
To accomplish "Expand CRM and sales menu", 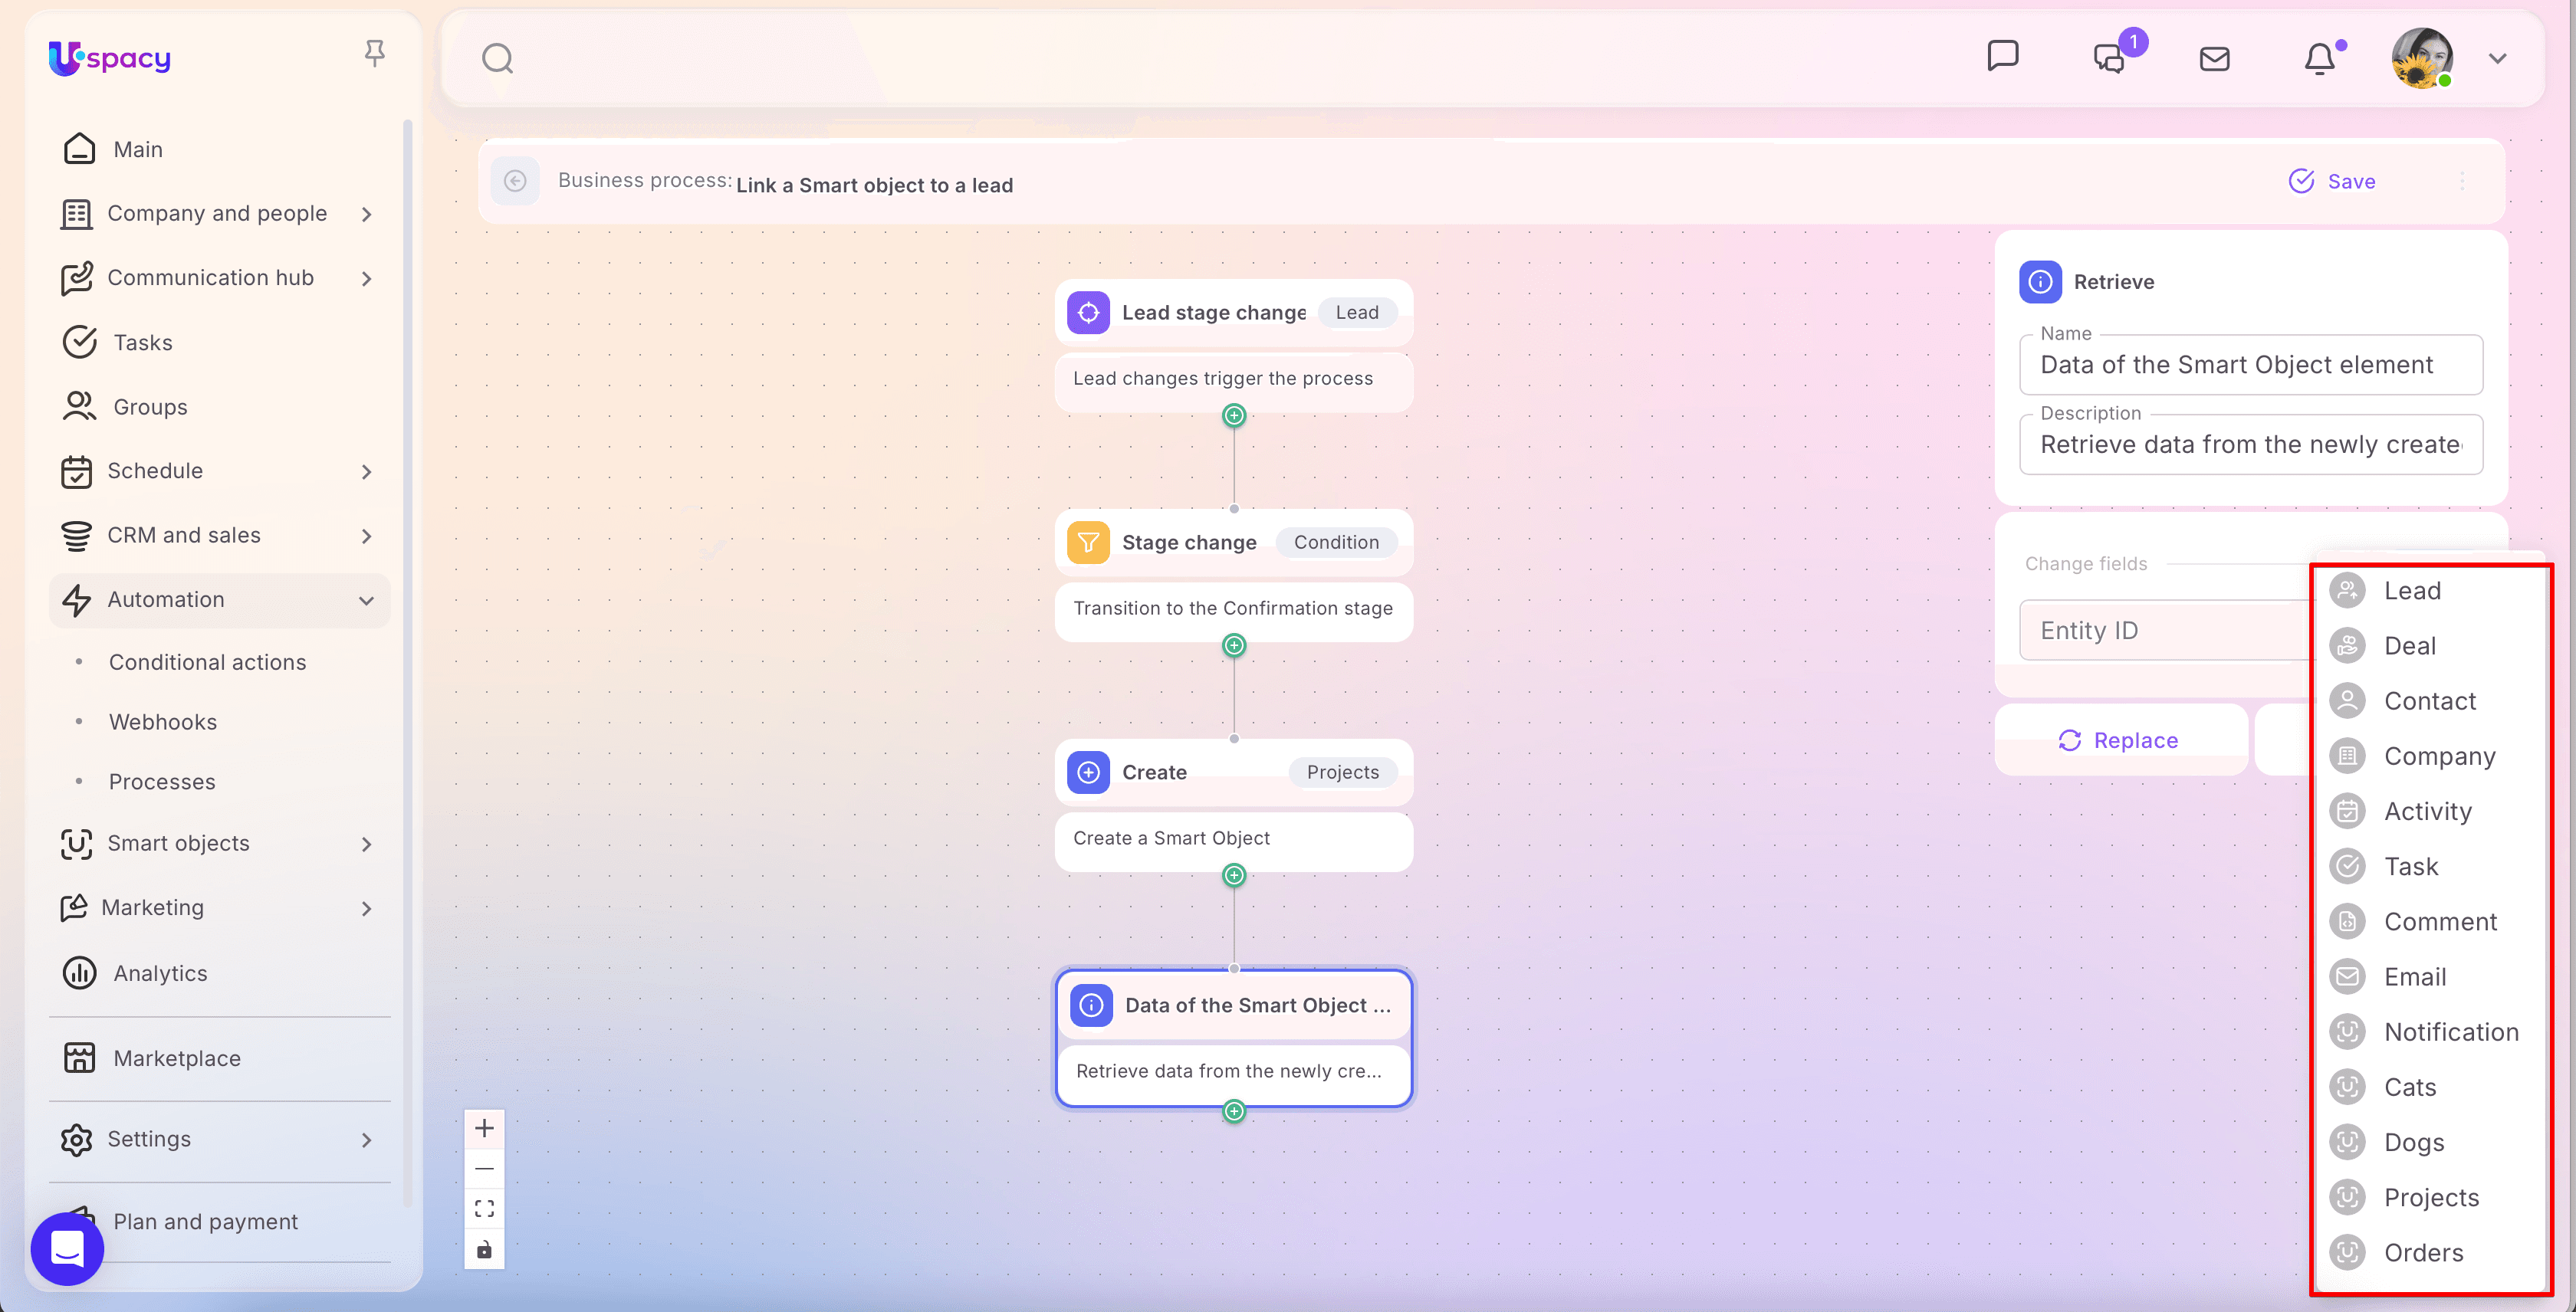I will click(366, 536).
